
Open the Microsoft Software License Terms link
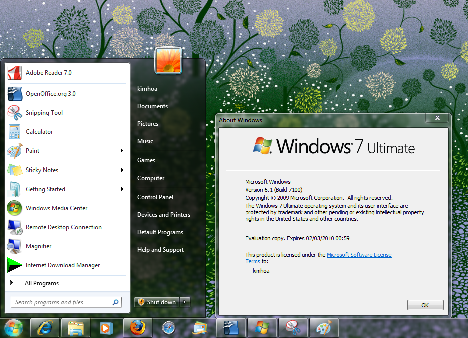click(x=359, y=255)
